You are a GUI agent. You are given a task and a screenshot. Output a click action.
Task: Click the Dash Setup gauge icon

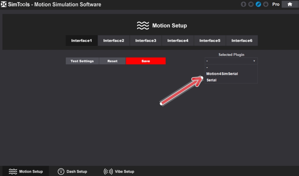pyautogui.click(x=61, y=171)
